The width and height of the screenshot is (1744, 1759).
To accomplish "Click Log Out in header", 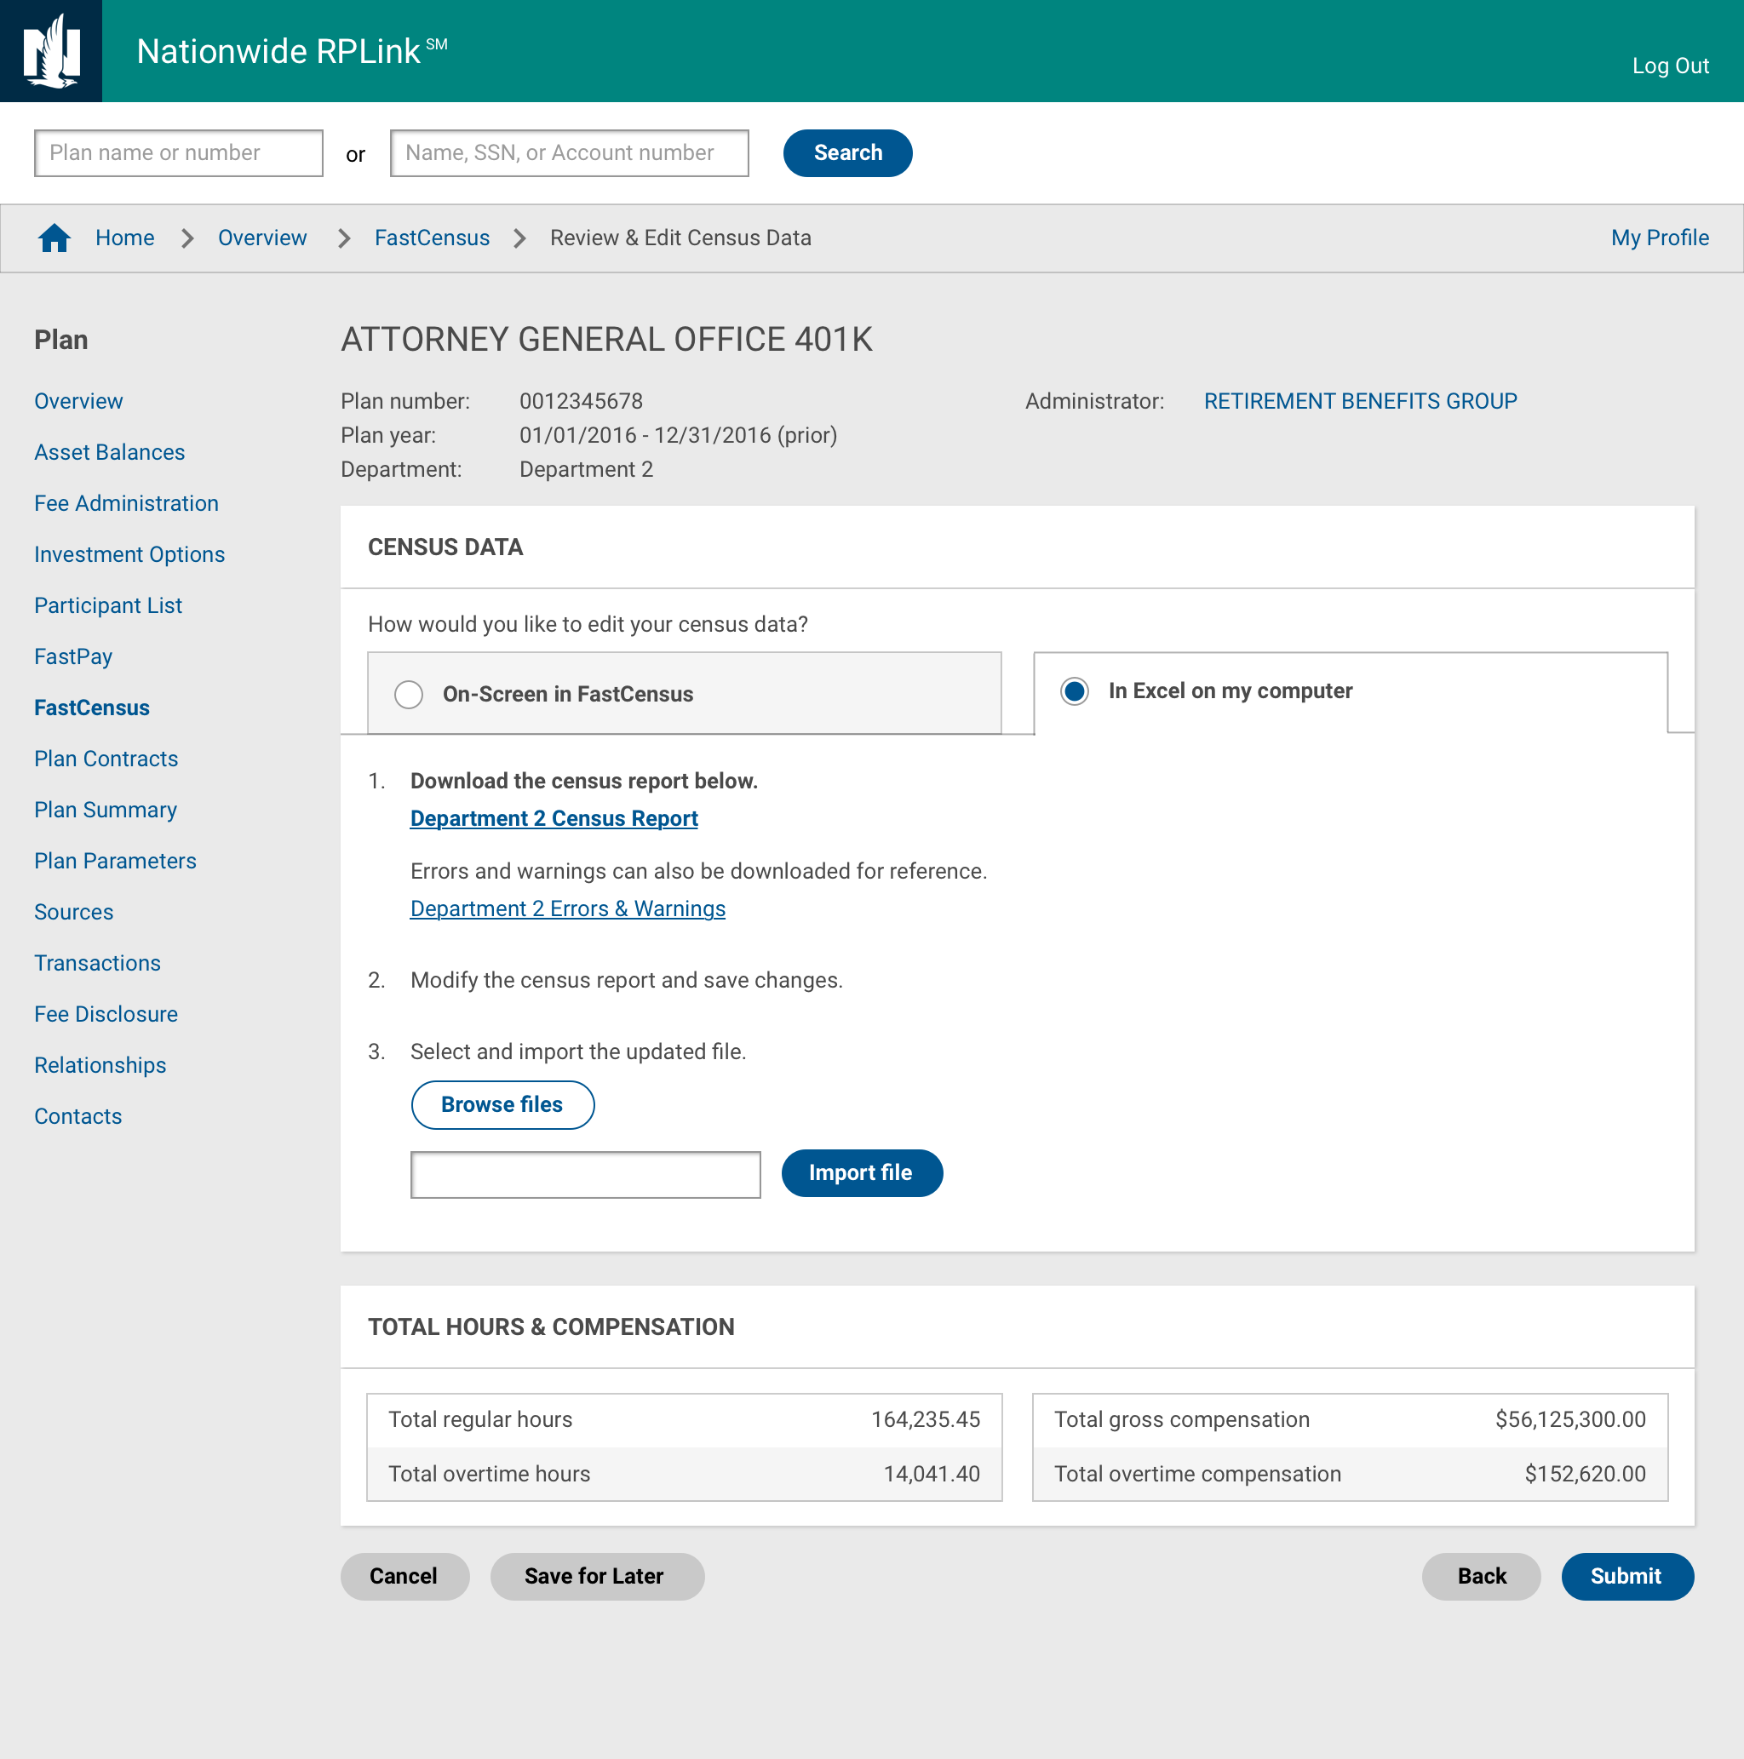I will point(1669,66).
